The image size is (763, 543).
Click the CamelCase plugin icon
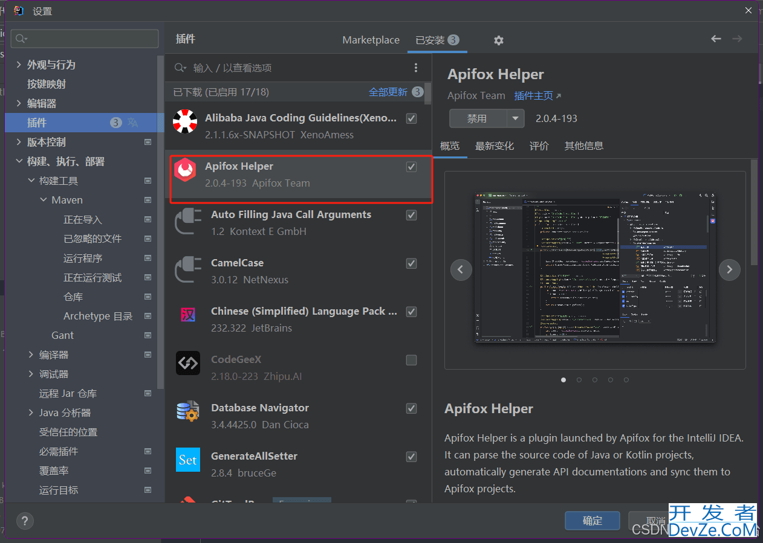(188, 270)
